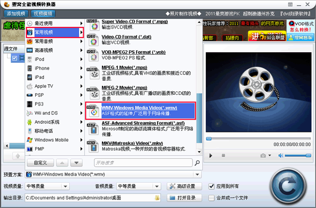Click the round convert start button
Screen dimensions: 316x208
[x=288, y=187]
